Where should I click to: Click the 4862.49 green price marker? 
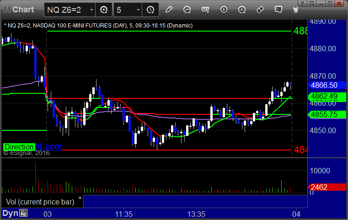[327, 97]
